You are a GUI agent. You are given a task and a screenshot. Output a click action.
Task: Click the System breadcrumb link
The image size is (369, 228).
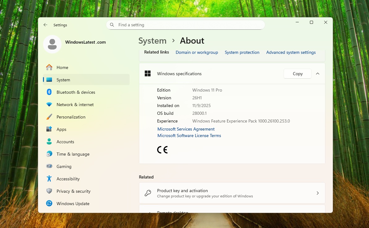click(x=152, y=41)
